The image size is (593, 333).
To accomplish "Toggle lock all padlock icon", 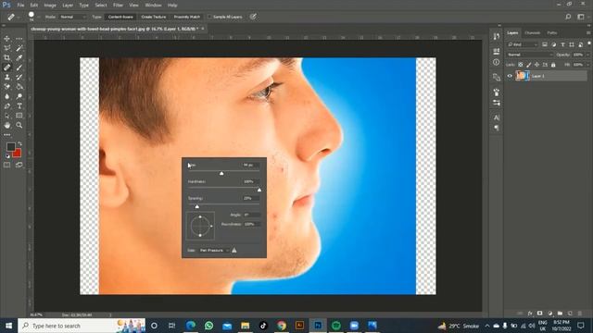I will click(x=553, y=65).
